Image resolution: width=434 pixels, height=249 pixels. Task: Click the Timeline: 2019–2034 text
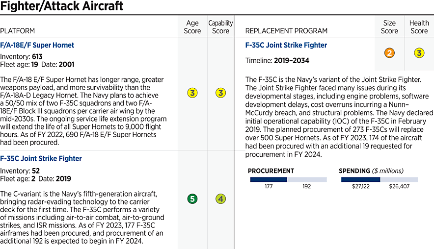277,61
